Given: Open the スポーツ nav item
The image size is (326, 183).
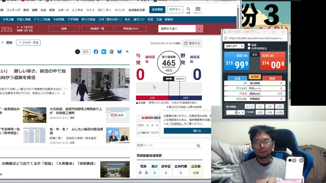Looking at the screenshot, I should tap(63, 10).
